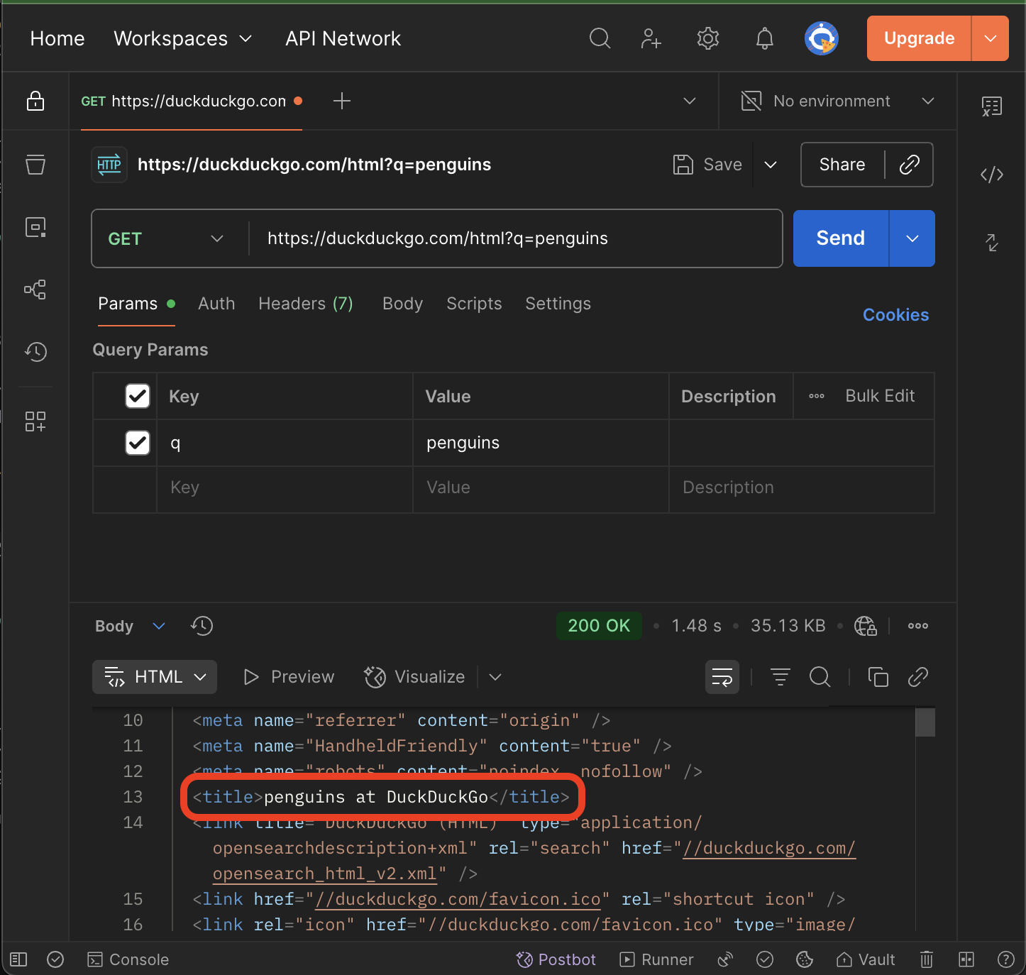Click the Upgrade button
The width and height of the screenshot is (1026, 975).
pyautogui.click(x=919, y=38)
